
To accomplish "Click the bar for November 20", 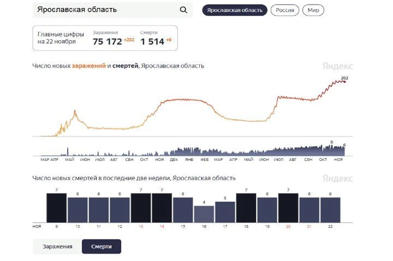I will pyautogui.click(x=288, y=208).
